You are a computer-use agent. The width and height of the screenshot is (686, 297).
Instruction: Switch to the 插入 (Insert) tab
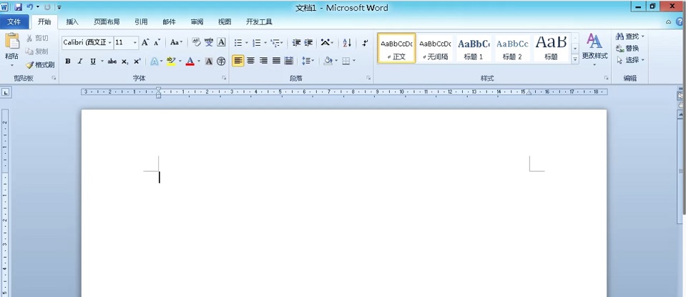pos(72,22)
